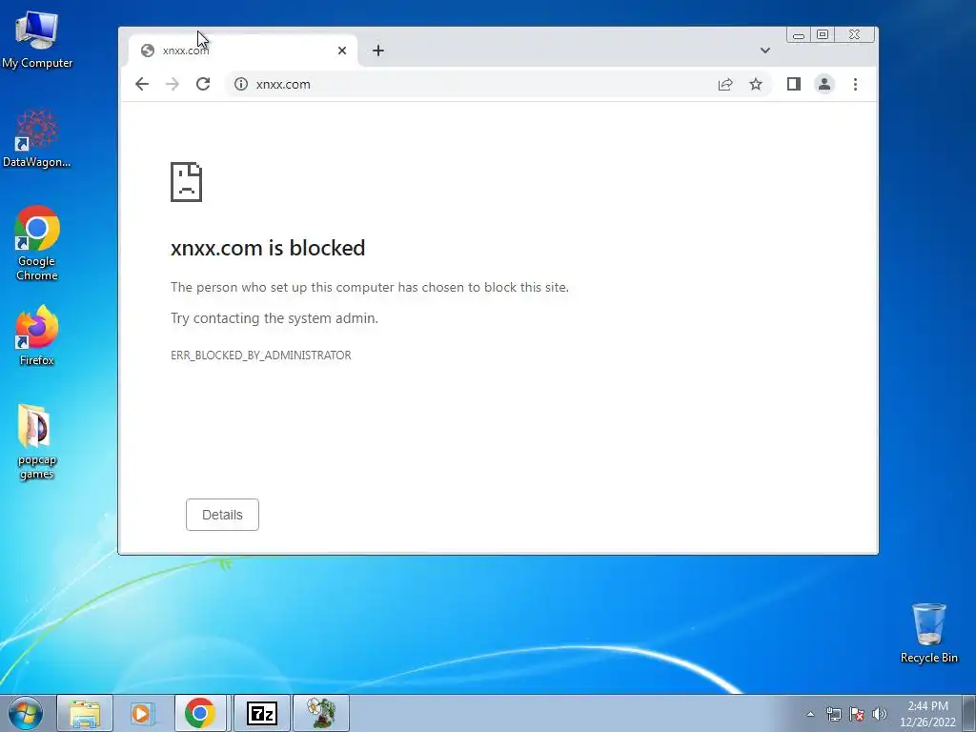Expand the tab search chevron

pyautogui.click(x=765, y=51)
